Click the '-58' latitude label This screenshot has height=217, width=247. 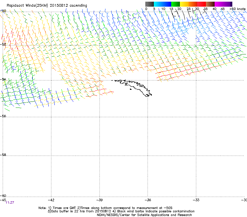tap(3, 155)
